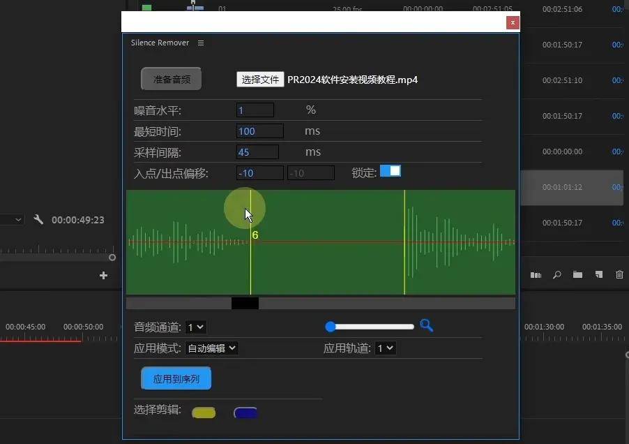Open the Silence Remover panel menu
Screen dimensions: 629x444
tap(201, 43)
